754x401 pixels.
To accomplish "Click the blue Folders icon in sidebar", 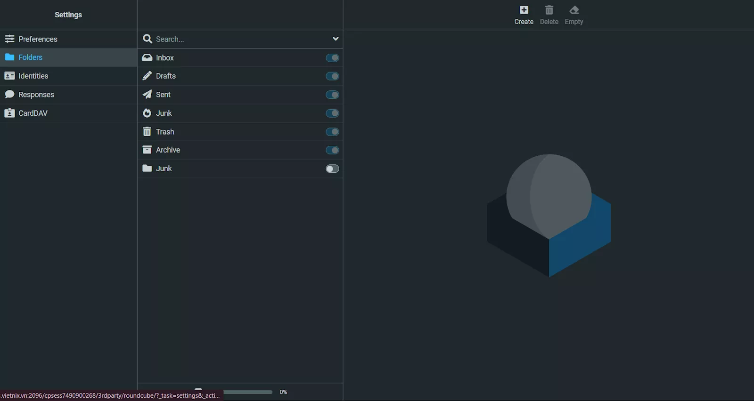I will [9, 57].
